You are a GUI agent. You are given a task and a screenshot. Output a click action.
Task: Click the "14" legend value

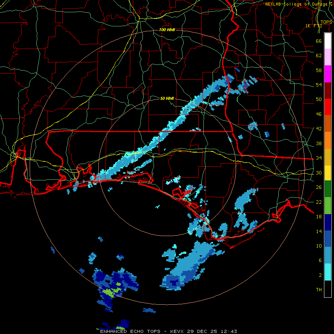coord(319,231)
